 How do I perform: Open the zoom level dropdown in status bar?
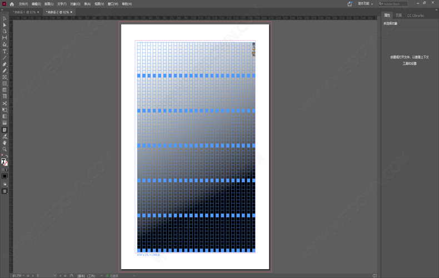[24, 275]
